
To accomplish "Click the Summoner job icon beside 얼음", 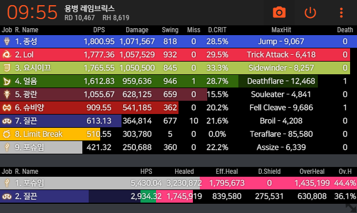I will (x=7, y=81).
